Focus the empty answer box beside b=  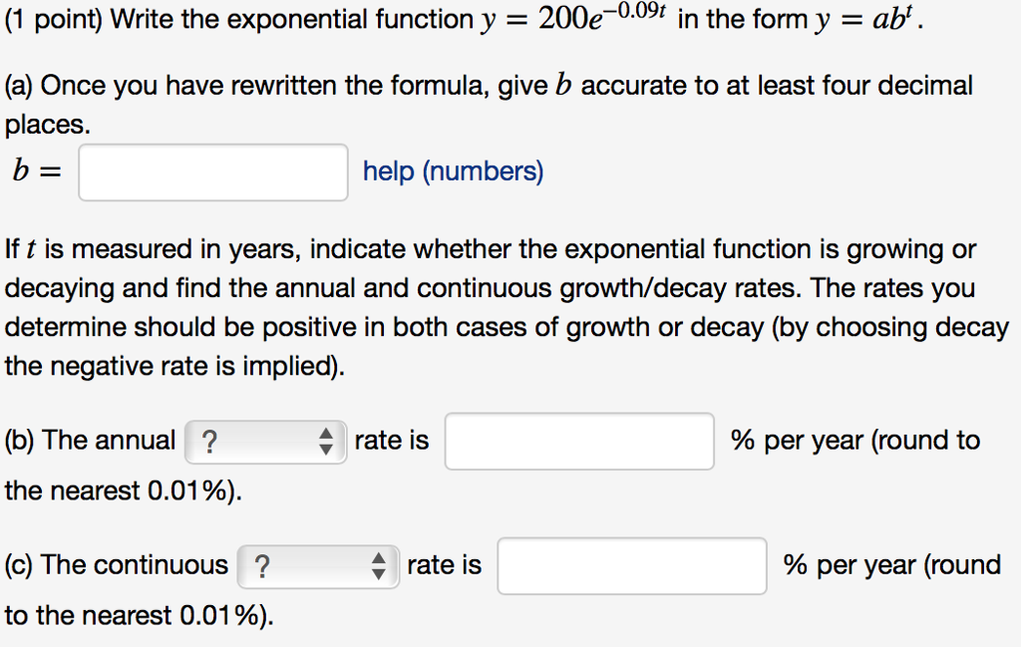212,171
